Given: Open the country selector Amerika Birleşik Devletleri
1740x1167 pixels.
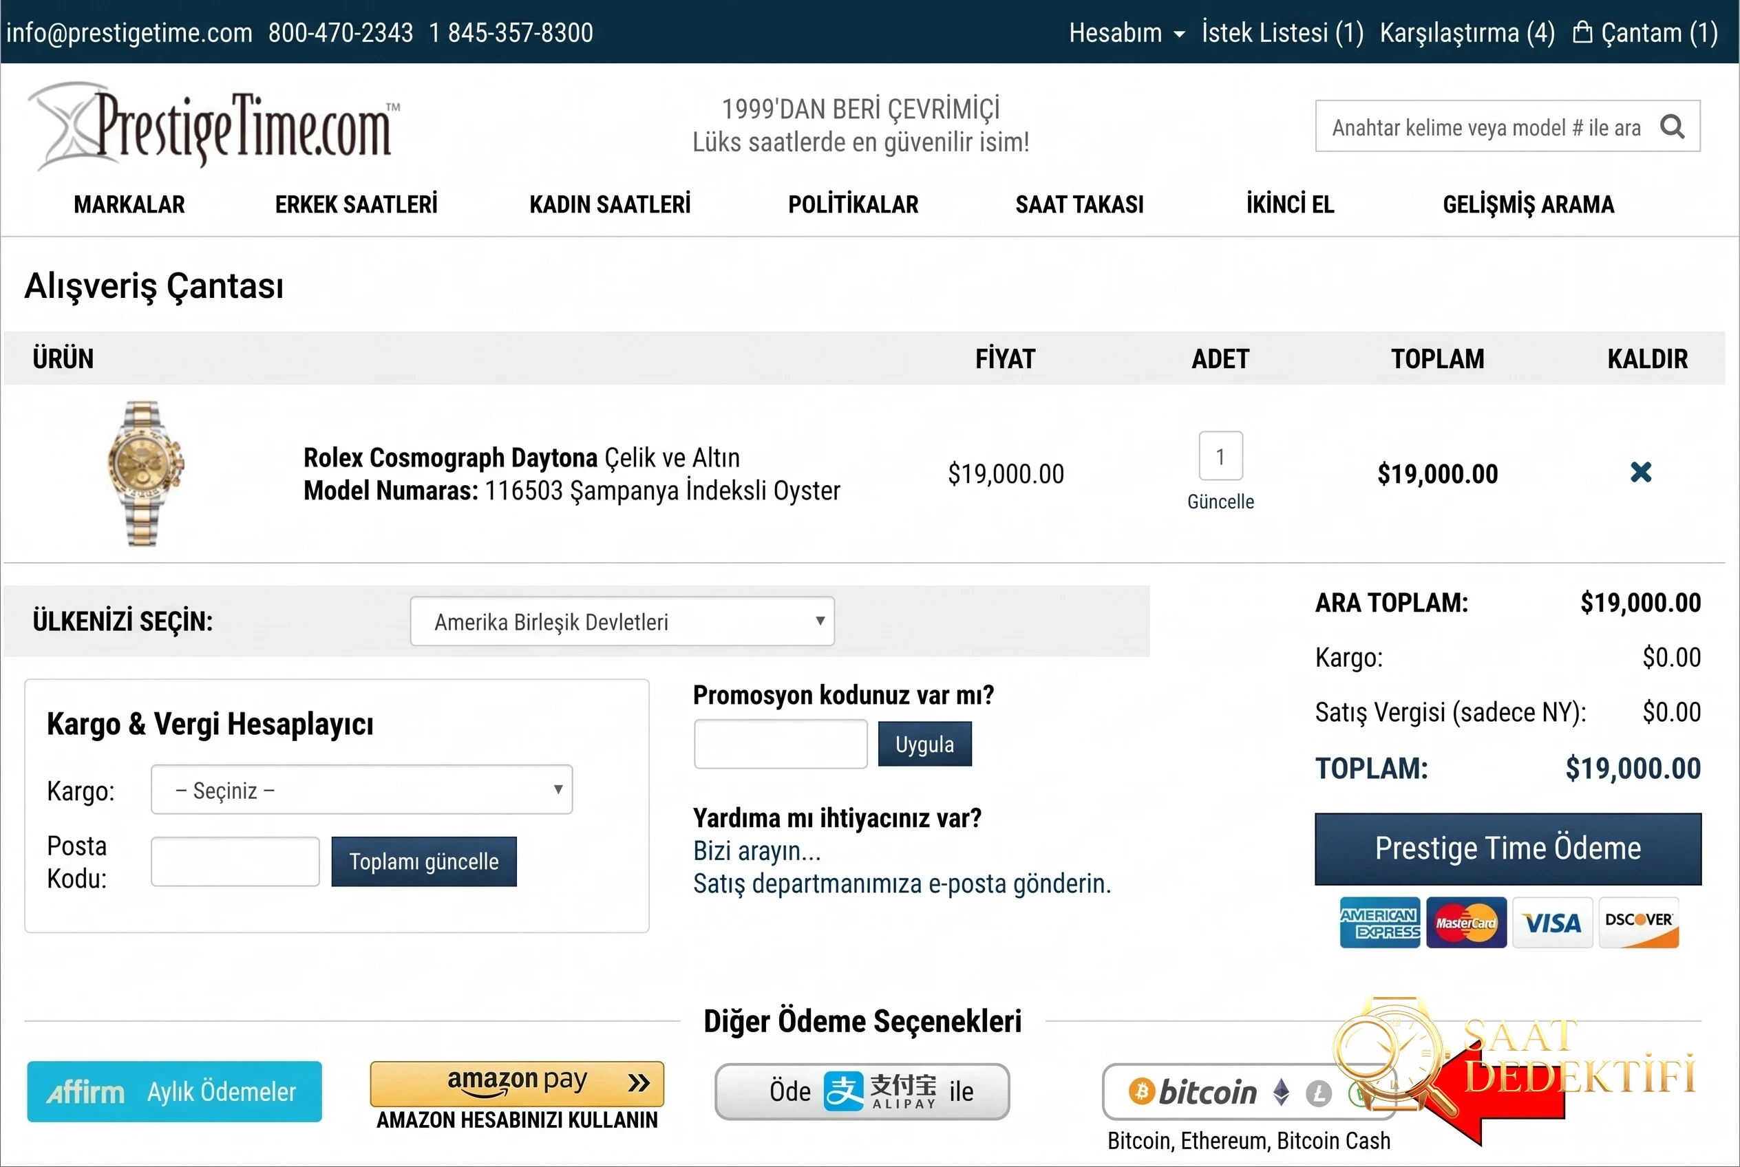Looking at the screenshot, I should (x=622, y=621).
